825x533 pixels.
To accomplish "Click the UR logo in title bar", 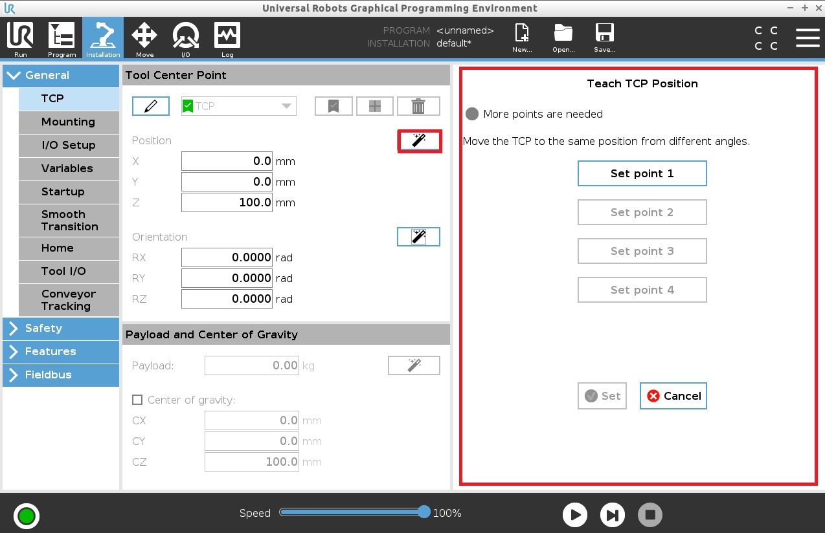I will click(x=9, y=8).
